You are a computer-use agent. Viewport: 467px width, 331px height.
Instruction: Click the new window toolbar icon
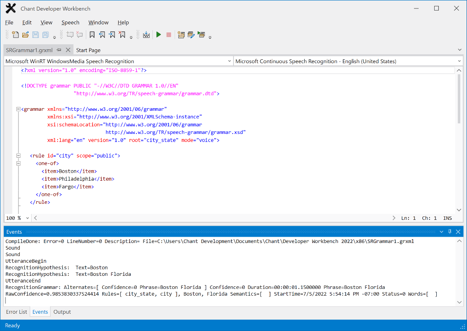click(181, 35)
